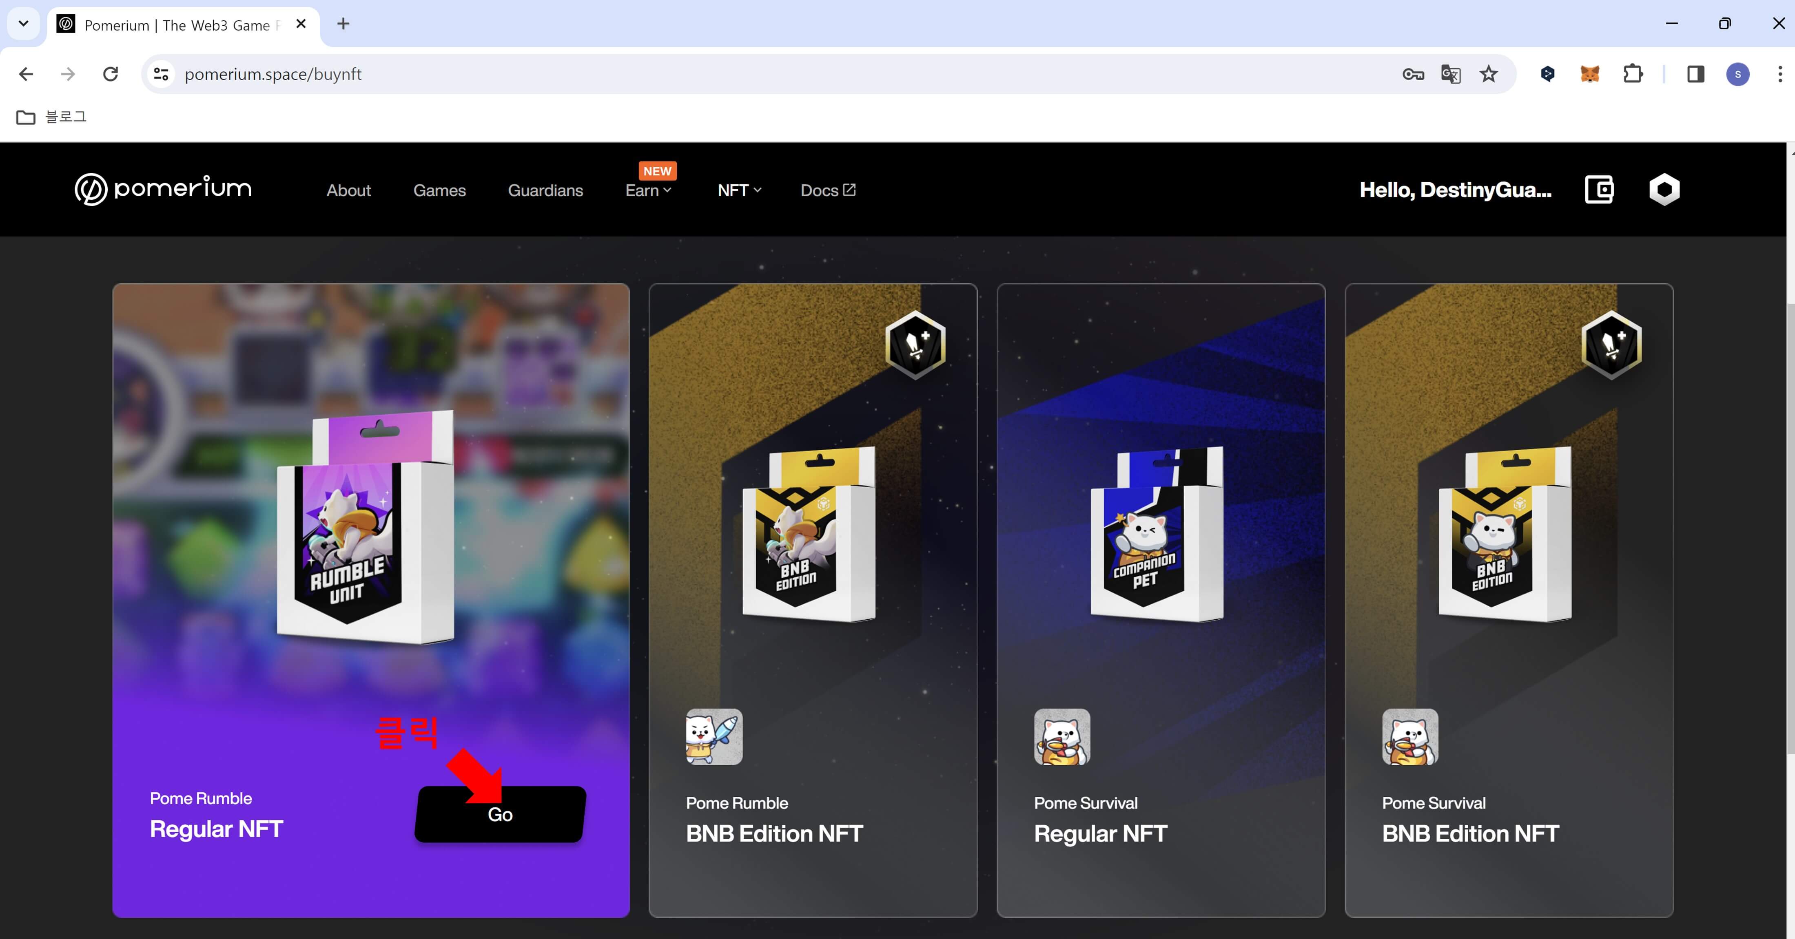Screen dimensions: 1795x939
Task: Open the wallet icon in header
Action: (1598, 190)
